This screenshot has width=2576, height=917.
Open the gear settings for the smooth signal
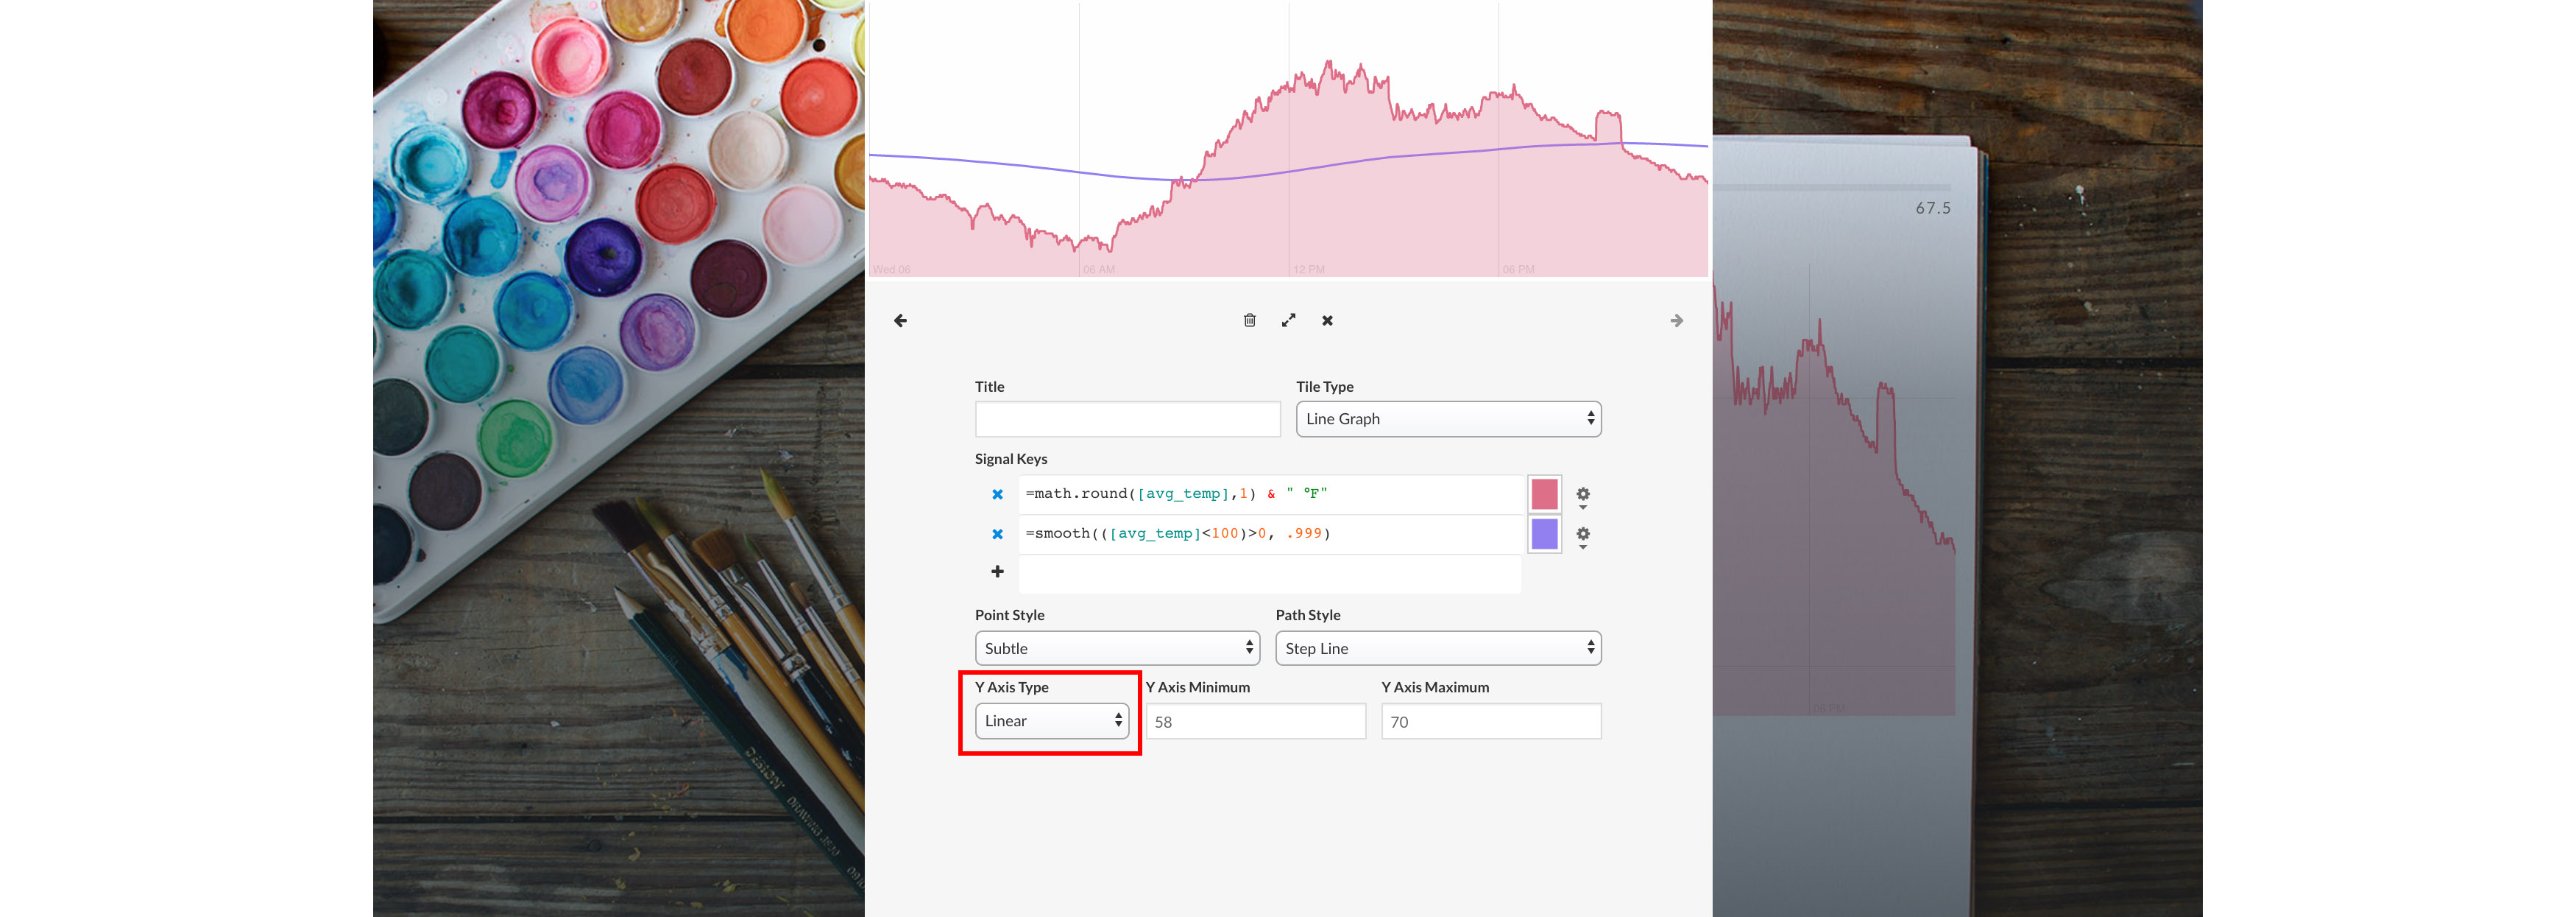[x=1583, y=535]
